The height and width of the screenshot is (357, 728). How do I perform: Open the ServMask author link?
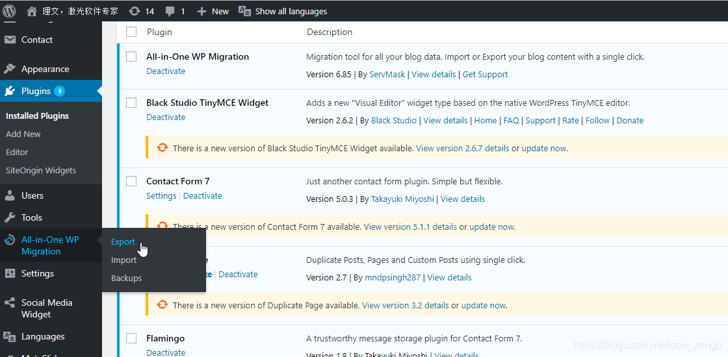click(x=387, y=74)
